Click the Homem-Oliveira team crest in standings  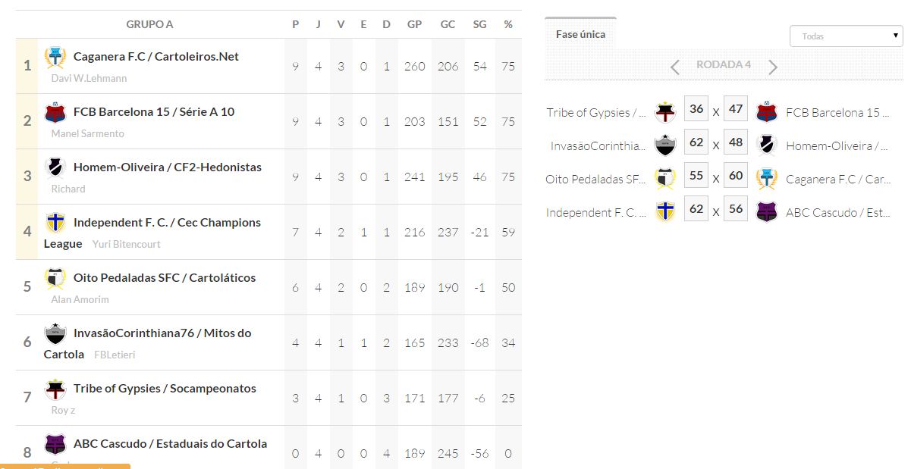coord(55,167)
